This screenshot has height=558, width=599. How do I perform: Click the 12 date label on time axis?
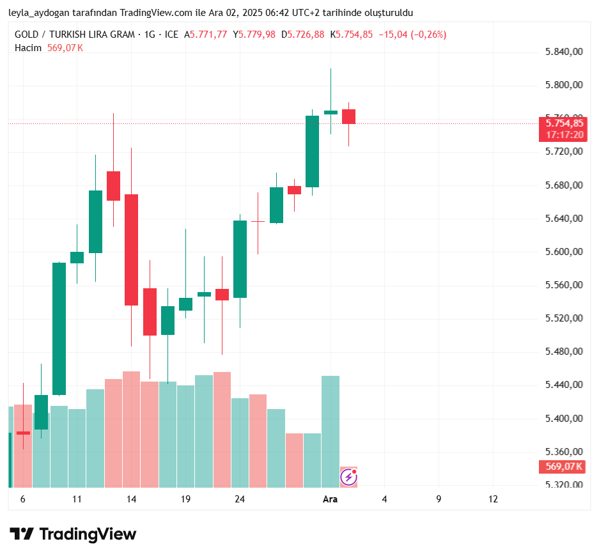coord(493,499)
